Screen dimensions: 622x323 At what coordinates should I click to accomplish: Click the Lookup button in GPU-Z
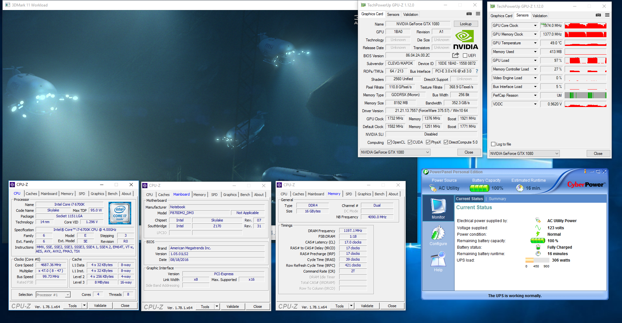466,24
